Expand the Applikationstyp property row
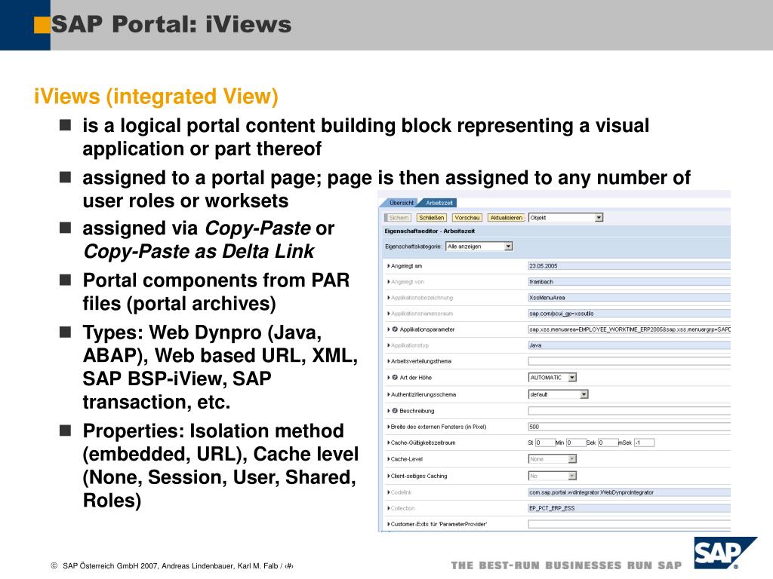This screenshot has width=773, height=579. [389, 345]
